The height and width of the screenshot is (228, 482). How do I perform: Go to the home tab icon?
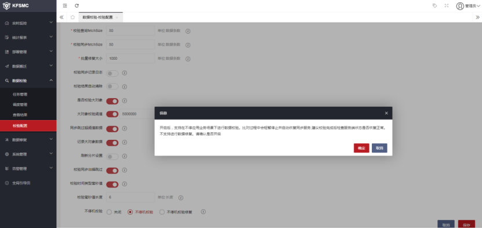(73, 17)
